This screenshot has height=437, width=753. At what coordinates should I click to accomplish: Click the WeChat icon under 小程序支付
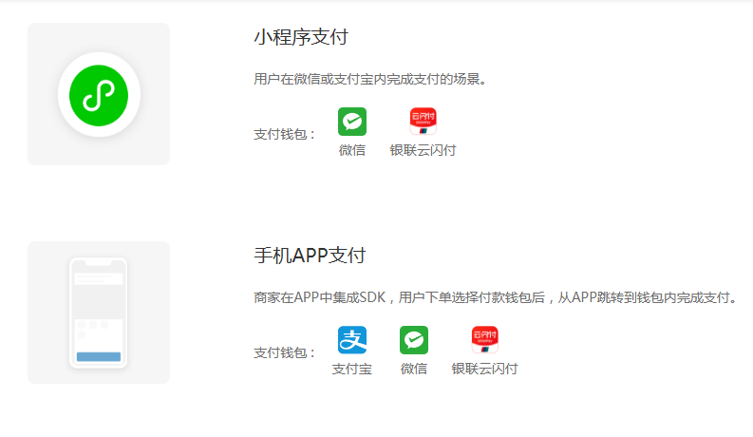[x=352, y=122]
